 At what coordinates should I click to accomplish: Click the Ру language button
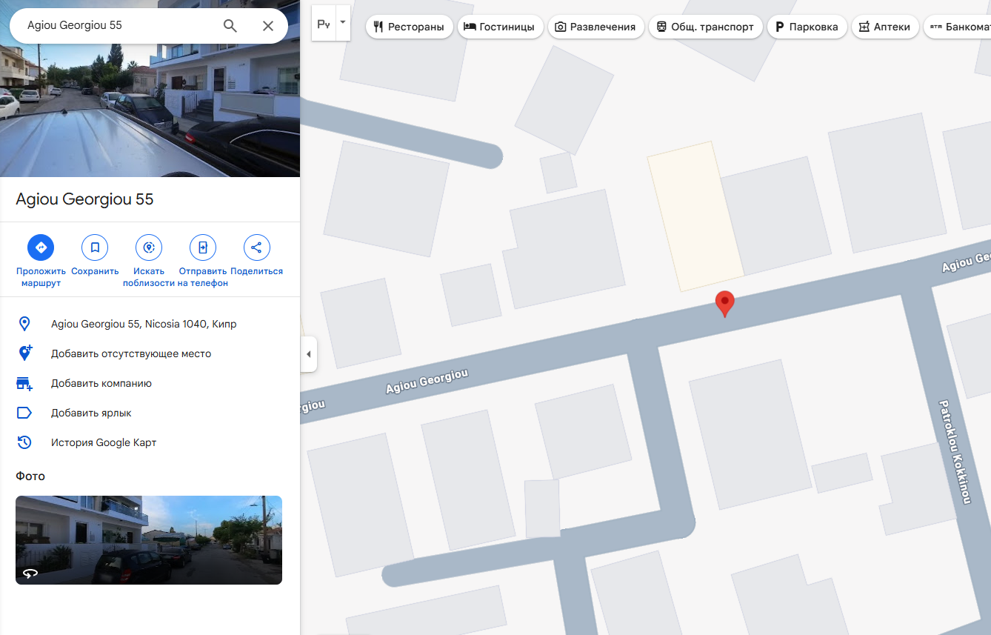(x=324, y=24)
